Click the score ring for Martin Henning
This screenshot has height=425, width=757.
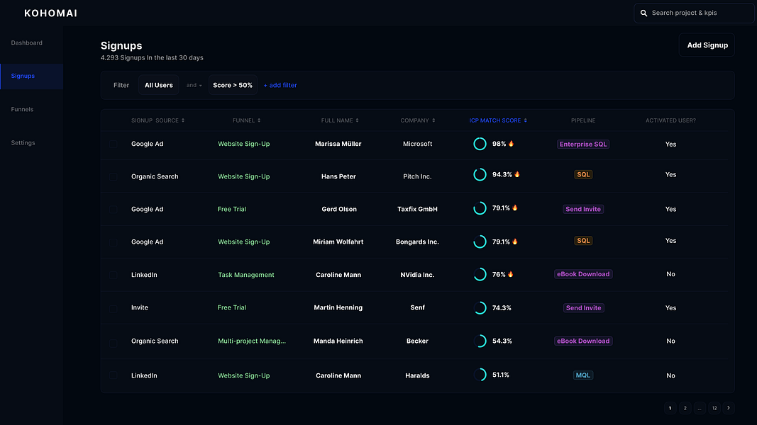coord(480,308)
